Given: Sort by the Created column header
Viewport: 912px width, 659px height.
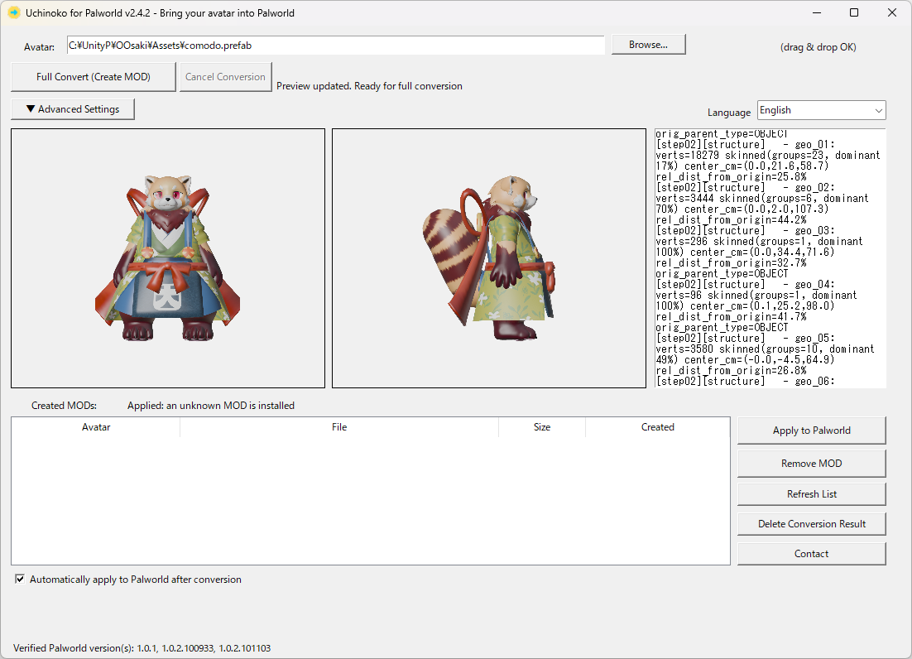Looking at the screenshot, I should click(658, 427).
